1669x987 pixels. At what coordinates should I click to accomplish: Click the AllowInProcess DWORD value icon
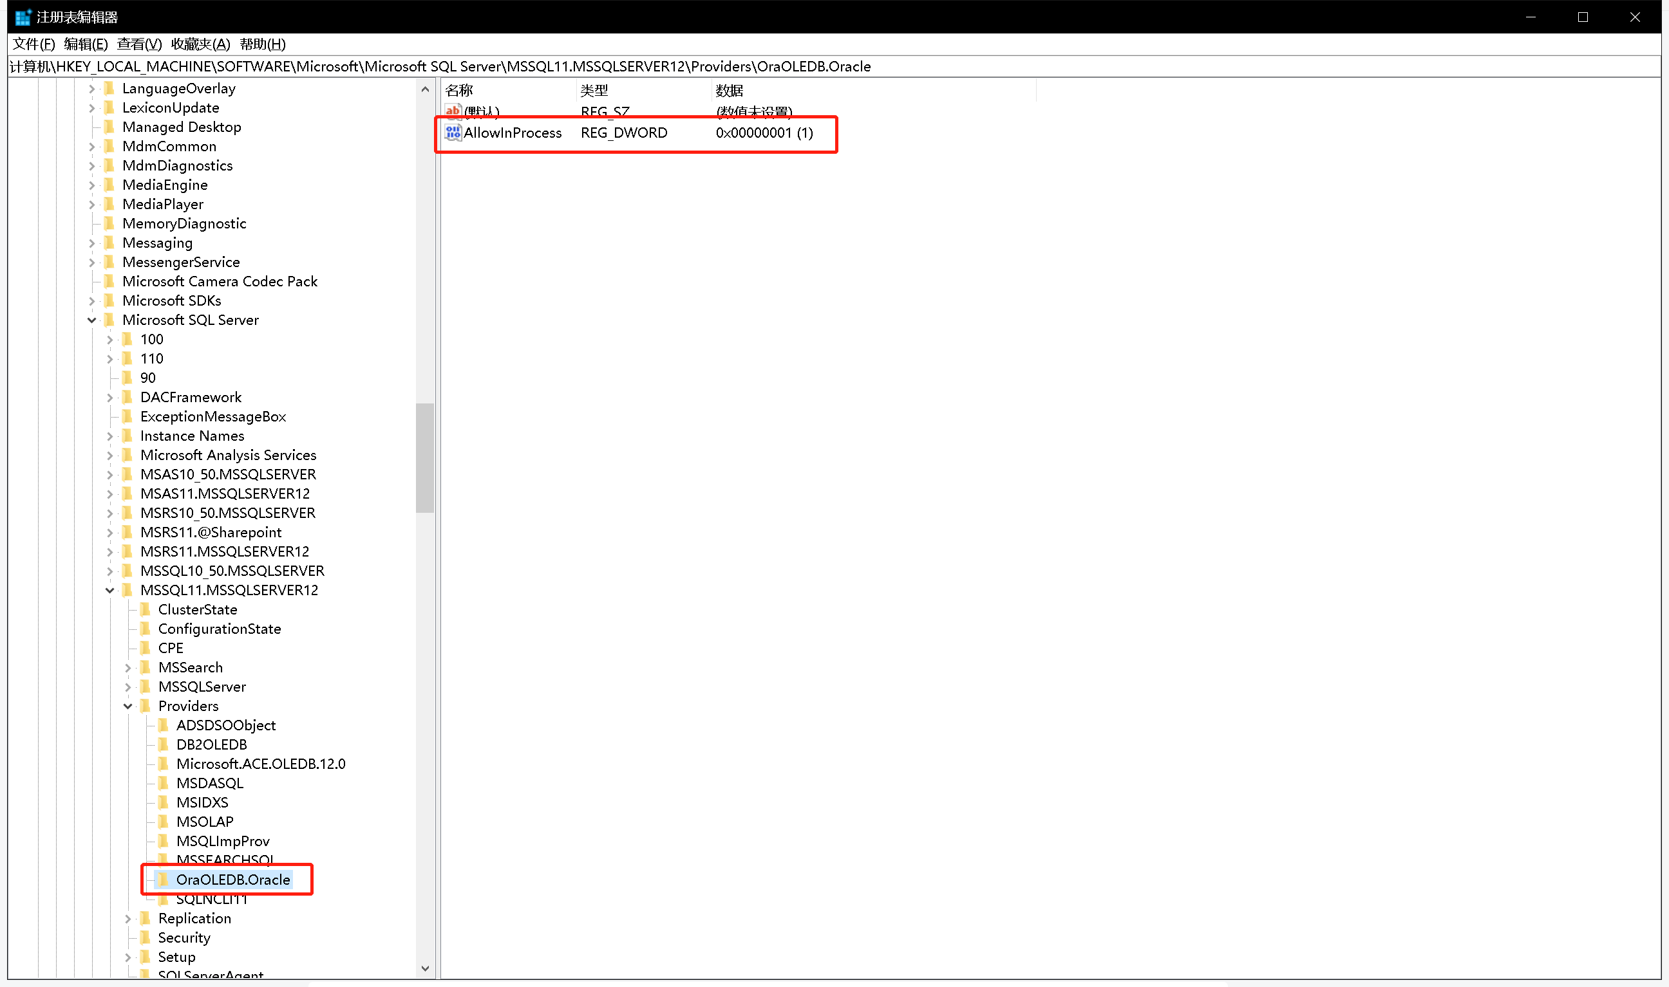pyautogui.click(x=452, y=133)
